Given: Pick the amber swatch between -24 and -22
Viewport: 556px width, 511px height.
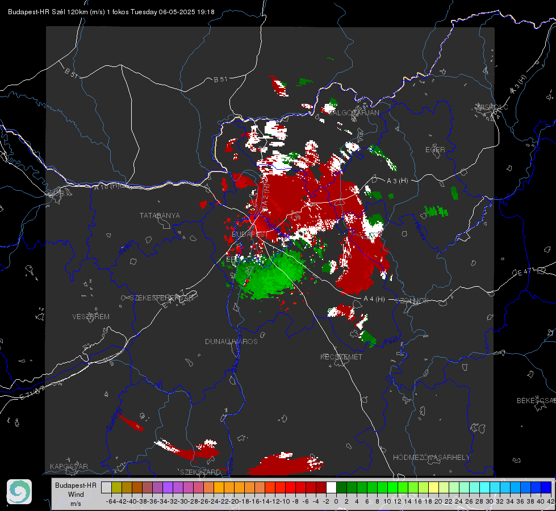Looking at the screenshot, I should pyautogui.click(x=219, y=487).
